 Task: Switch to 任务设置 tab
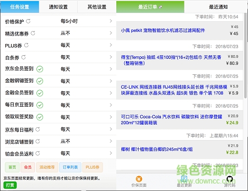20,7
